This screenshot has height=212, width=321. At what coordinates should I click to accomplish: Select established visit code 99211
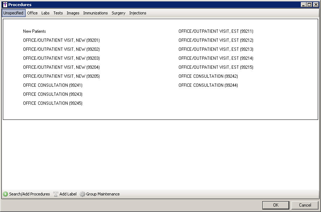coord(216,31)
